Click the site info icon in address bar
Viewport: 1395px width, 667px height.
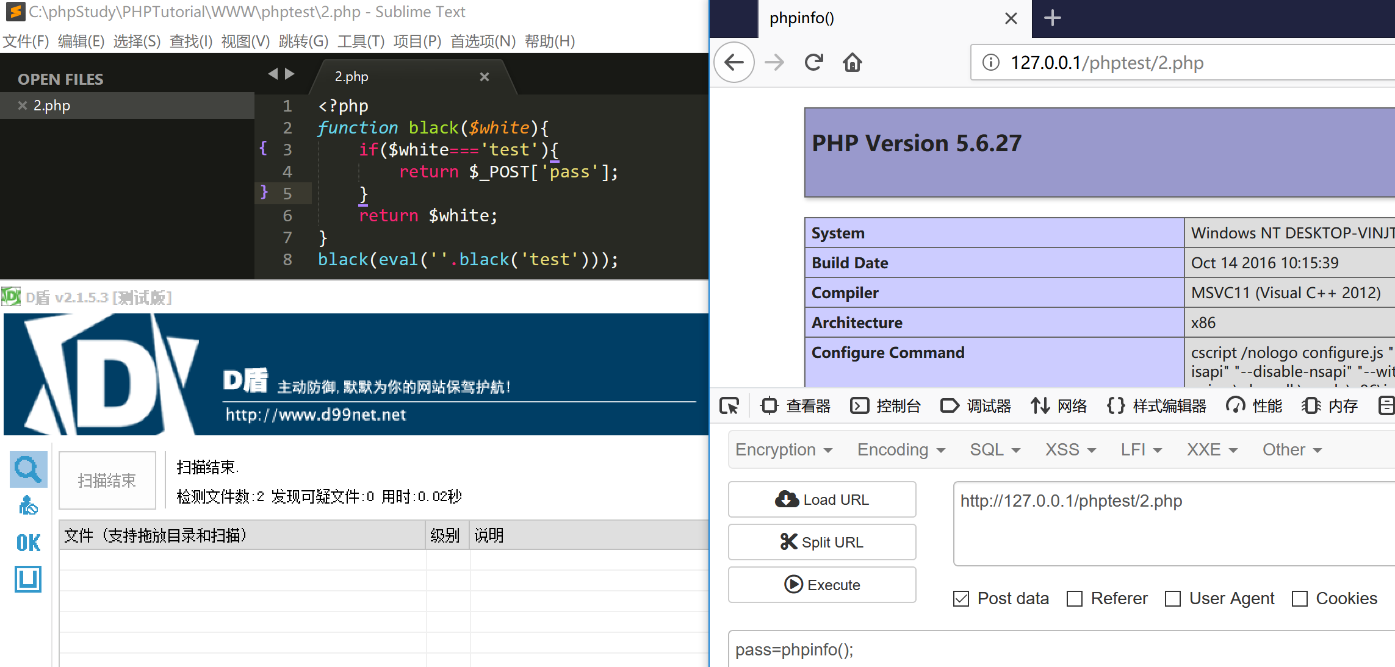click(x=991, y=62)
